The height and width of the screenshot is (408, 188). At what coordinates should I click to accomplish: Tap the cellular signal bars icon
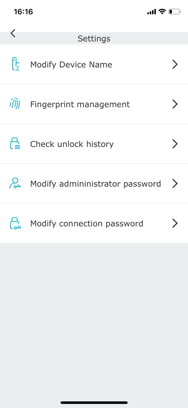[x=151, y=12]
